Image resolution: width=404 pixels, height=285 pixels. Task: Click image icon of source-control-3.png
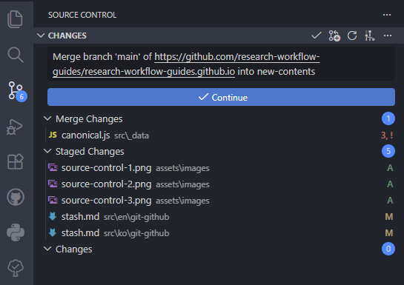tap(53, 200)
